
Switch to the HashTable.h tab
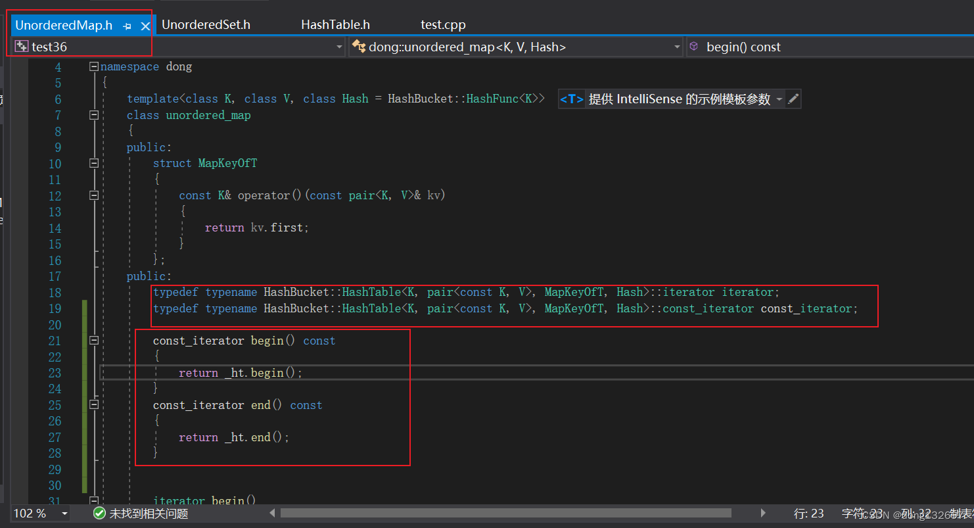point(335,25)
